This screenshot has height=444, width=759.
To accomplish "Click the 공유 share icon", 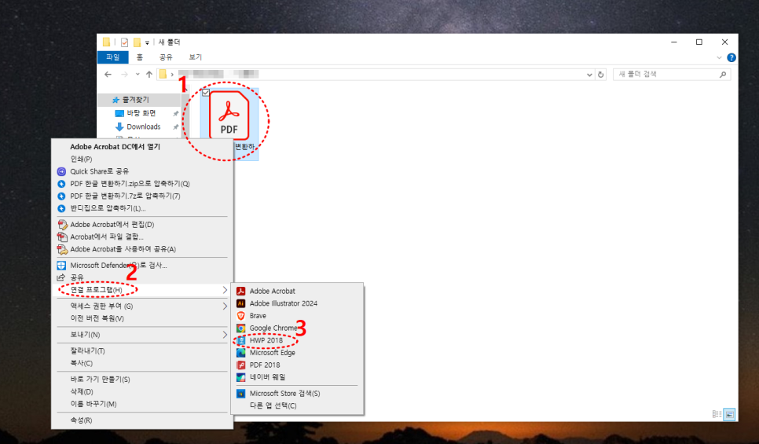I will [61, 277].
